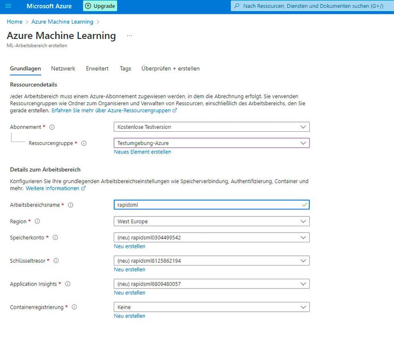Click external link icon after Weitere Informationen
394x355 pixels.
point(83,188)
